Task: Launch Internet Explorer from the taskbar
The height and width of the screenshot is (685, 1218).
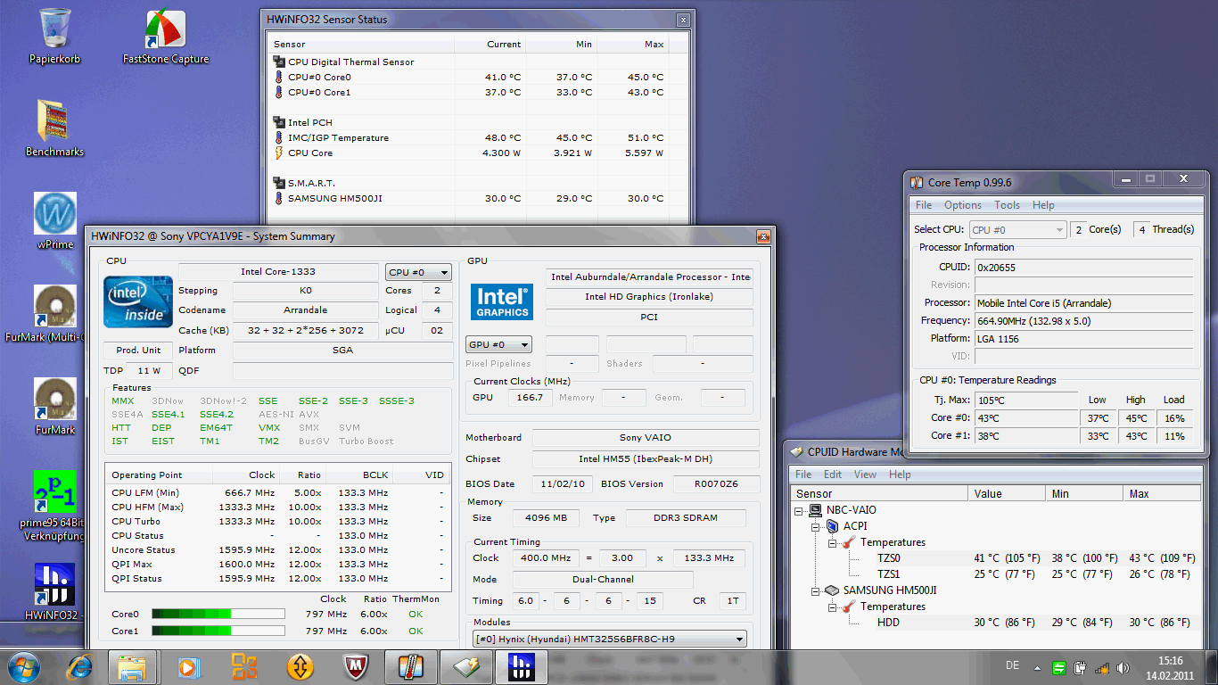Action: (80, 666)
